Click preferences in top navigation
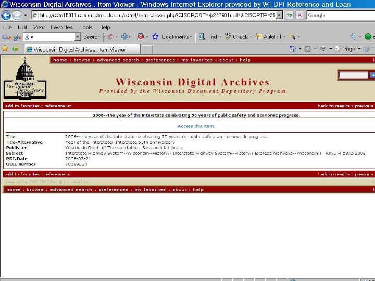This screenshot has height=281, width=375. (160, 60)
